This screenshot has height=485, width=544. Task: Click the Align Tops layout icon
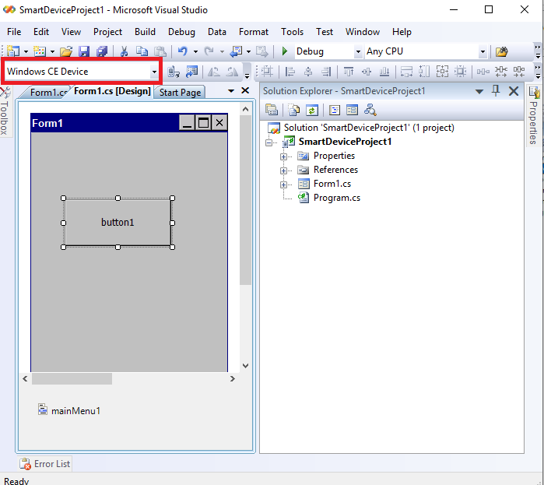tap(349, 72)
